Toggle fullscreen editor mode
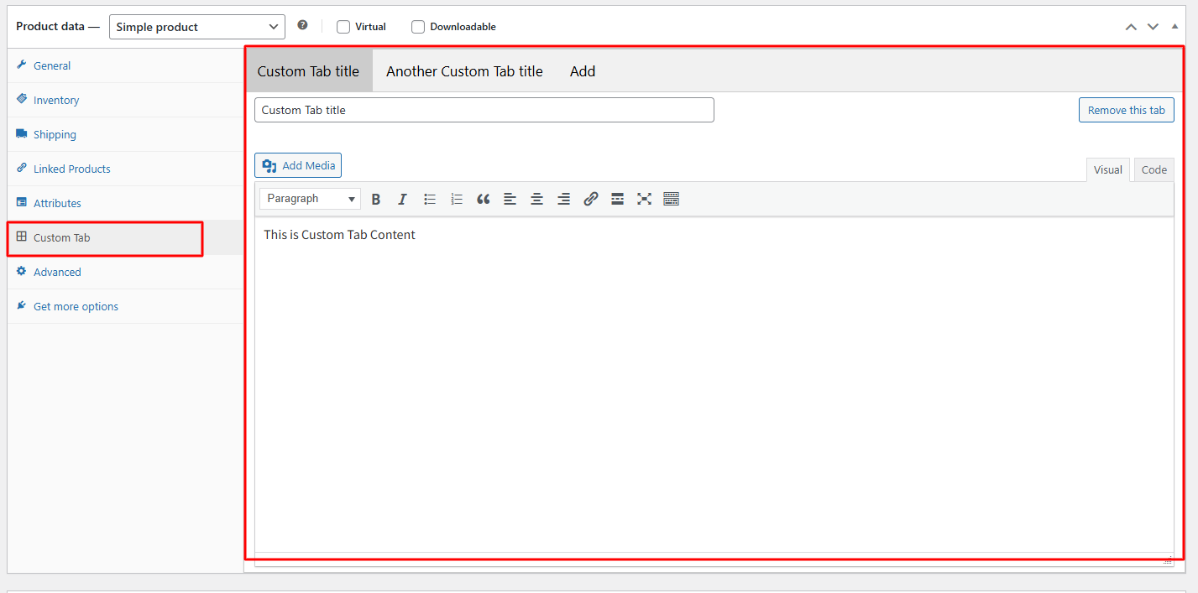This screenshot has height=593, width=1198. [x=644, y=199]
